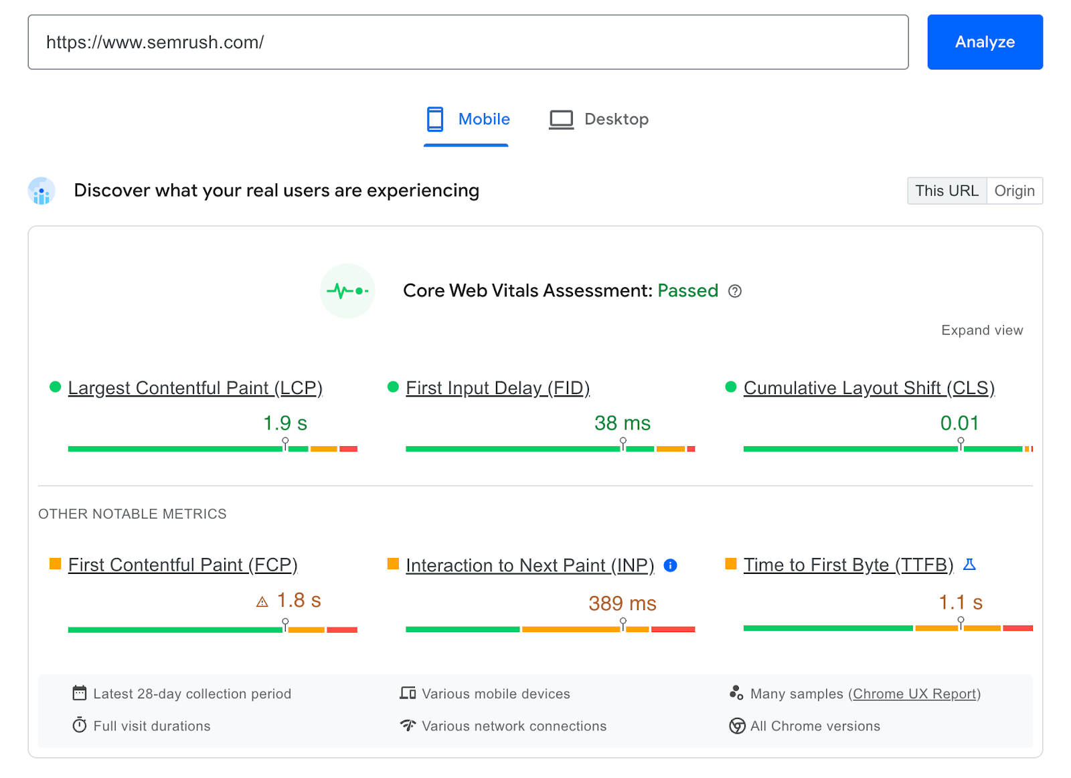
Task: Click the Core Web Vitals pulse icon
Action: click(x=347, y=291)
